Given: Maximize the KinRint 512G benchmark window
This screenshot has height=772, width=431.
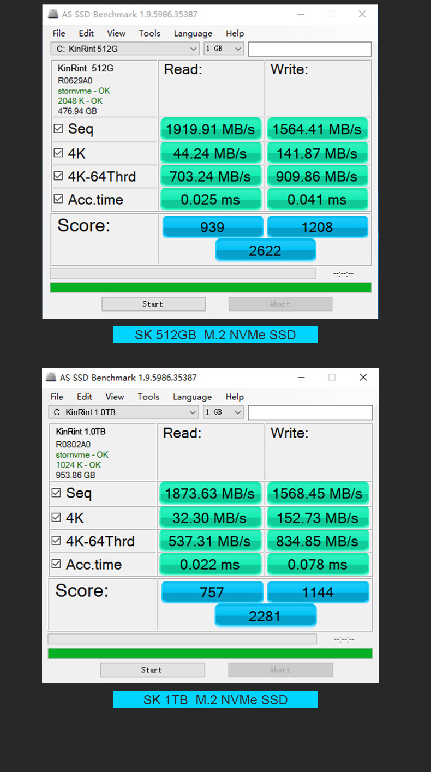Looking at the screenshot, I should (x=331, y=14).
